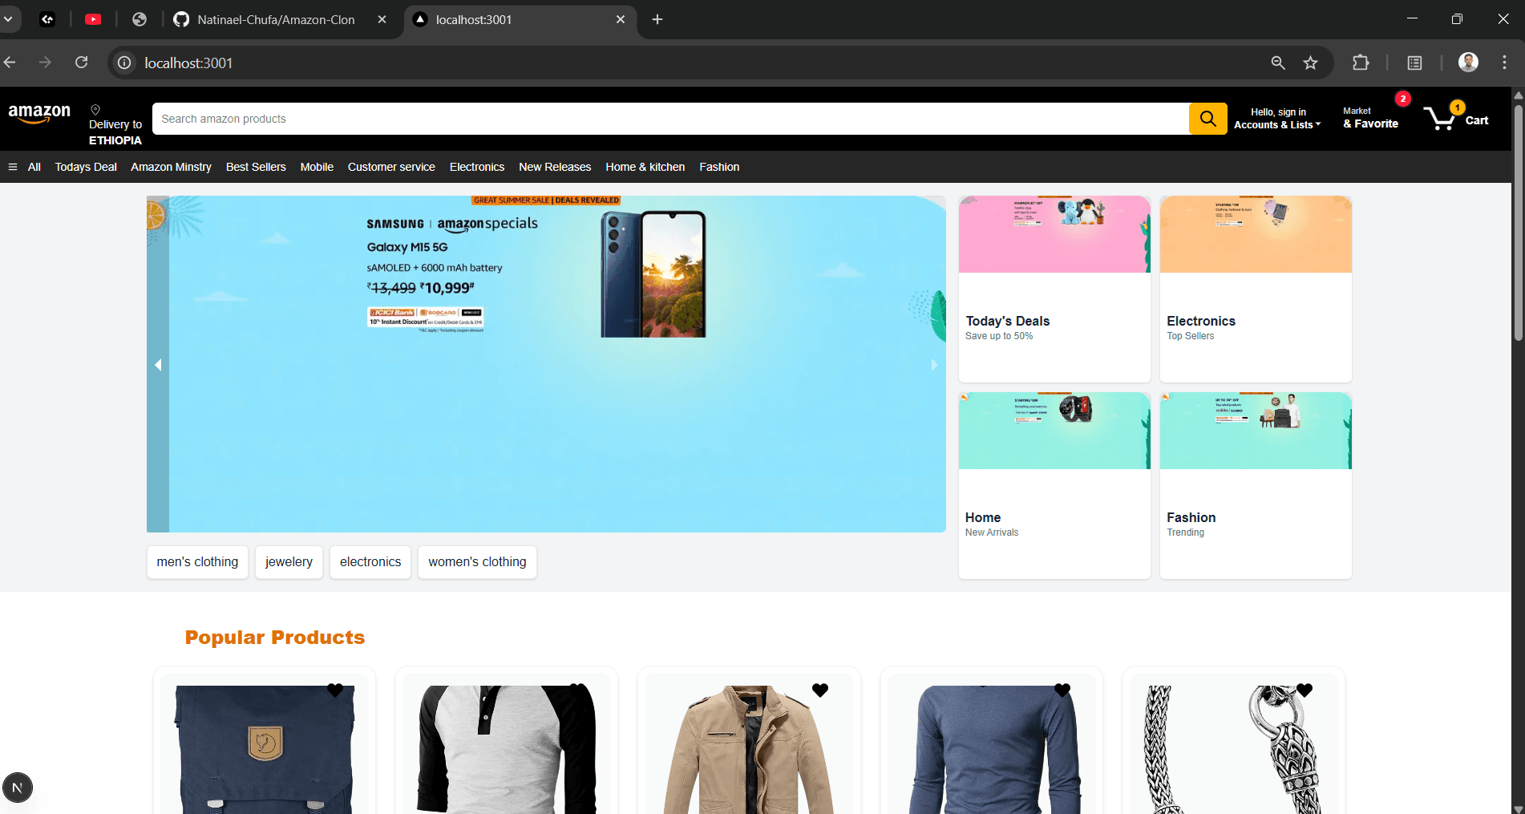Switch to the Natinael-Chufa GitHub tab
This screenshot has width=1525, height=814.
point(275,19)
